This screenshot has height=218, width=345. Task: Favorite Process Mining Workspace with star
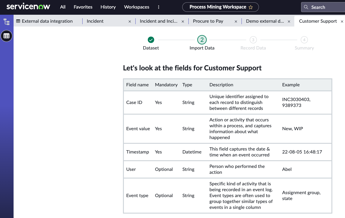tap(251, 7)
